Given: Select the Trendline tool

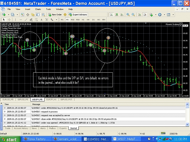Looking at the screenshot, I should 26,20.
